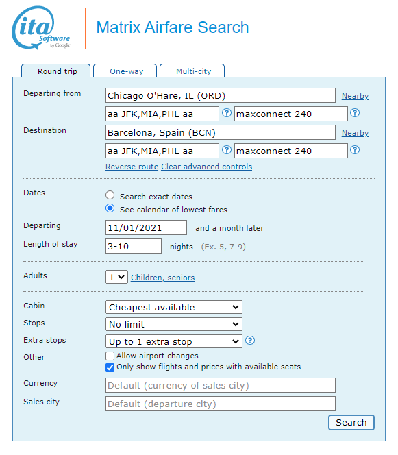Click the Departing date field

146,227
